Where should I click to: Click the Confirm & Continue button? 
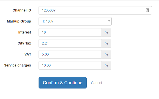[x=62, y=83]
